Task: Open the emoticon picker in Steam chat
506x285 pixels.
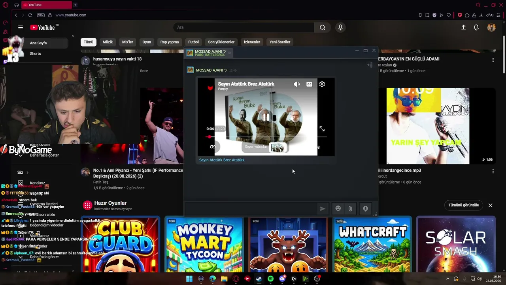Action: (x=338, y=209)
